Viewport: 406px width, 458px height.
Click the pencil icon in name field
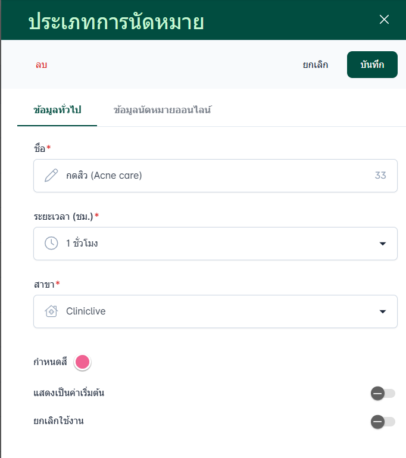click(x=51, y=176)
